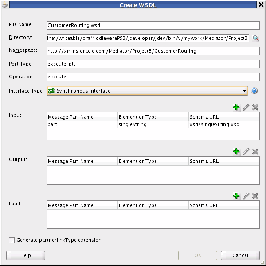
Task: Click into the Namespace text field
Action: (x=153, y=51)
